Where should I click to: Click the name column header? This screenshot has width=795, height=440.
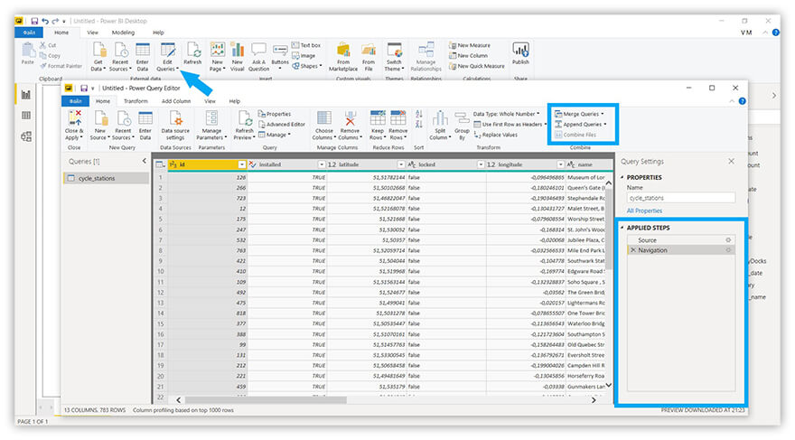pos(585,164)
